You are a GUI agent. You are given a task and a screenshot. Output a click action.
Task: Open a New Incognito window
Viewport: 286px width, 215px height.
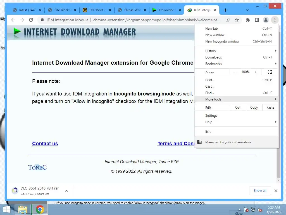point(236,41)
